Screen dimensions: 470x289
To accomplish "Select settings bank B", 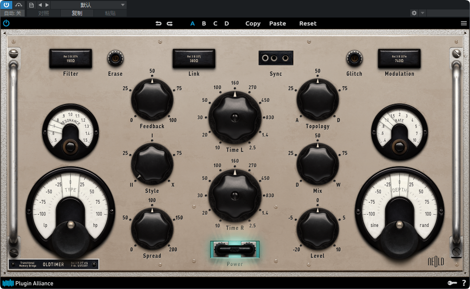I will 204,23.
